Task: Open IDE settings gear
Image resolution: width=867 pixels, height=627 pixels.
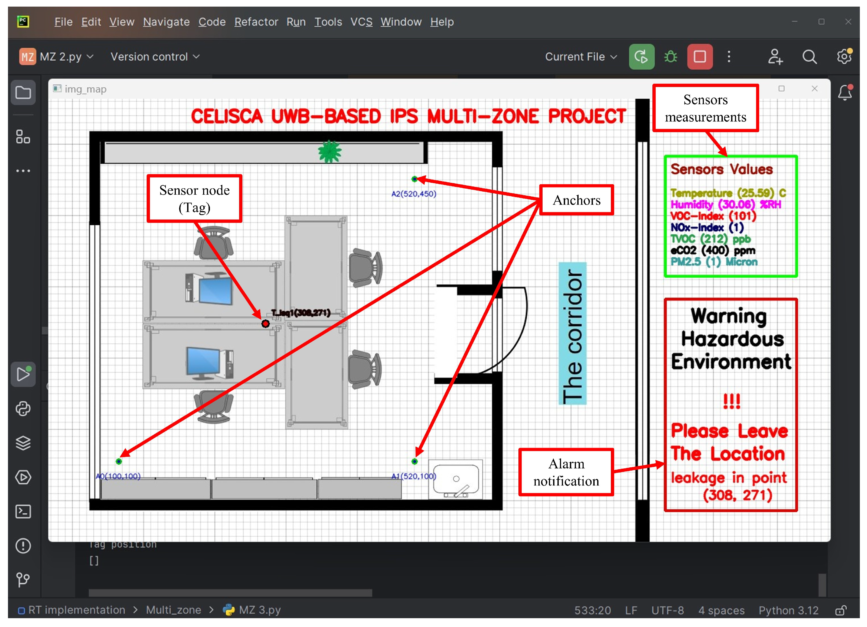Action: (844, 57)
